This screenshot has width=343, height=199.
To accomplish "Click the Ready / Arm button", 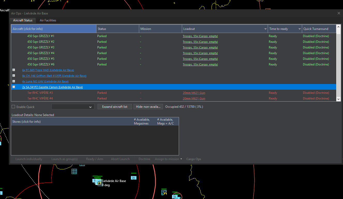I will [95, 159].
